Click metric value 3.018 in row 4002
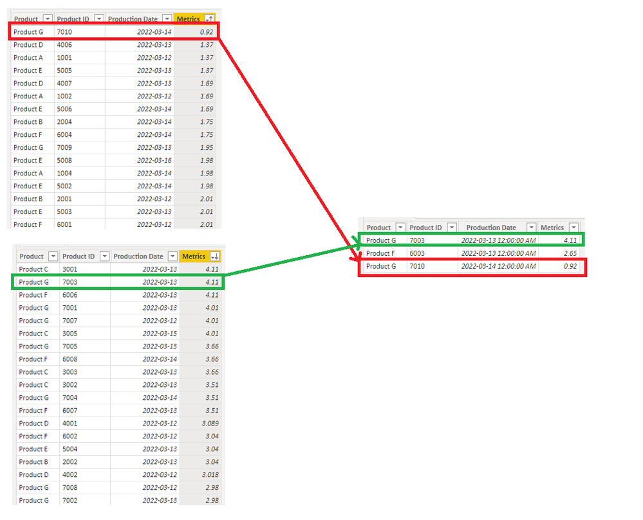This screenshot has width=643, height=520. pyautogui.click(x=210, y=474)
